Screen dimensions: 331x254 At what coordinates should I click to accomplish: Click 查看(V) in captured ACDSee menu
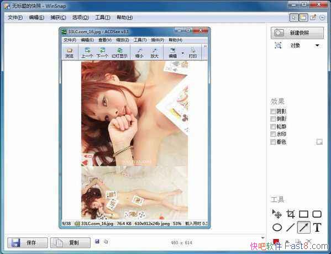coord(105,40)
